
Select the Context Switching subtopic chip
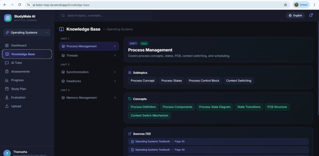click(x=239, y=81)
